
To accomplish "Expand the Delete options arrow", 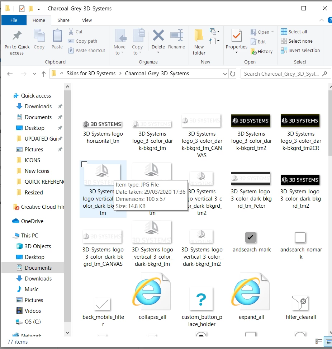I will click(x=158, y=52).
